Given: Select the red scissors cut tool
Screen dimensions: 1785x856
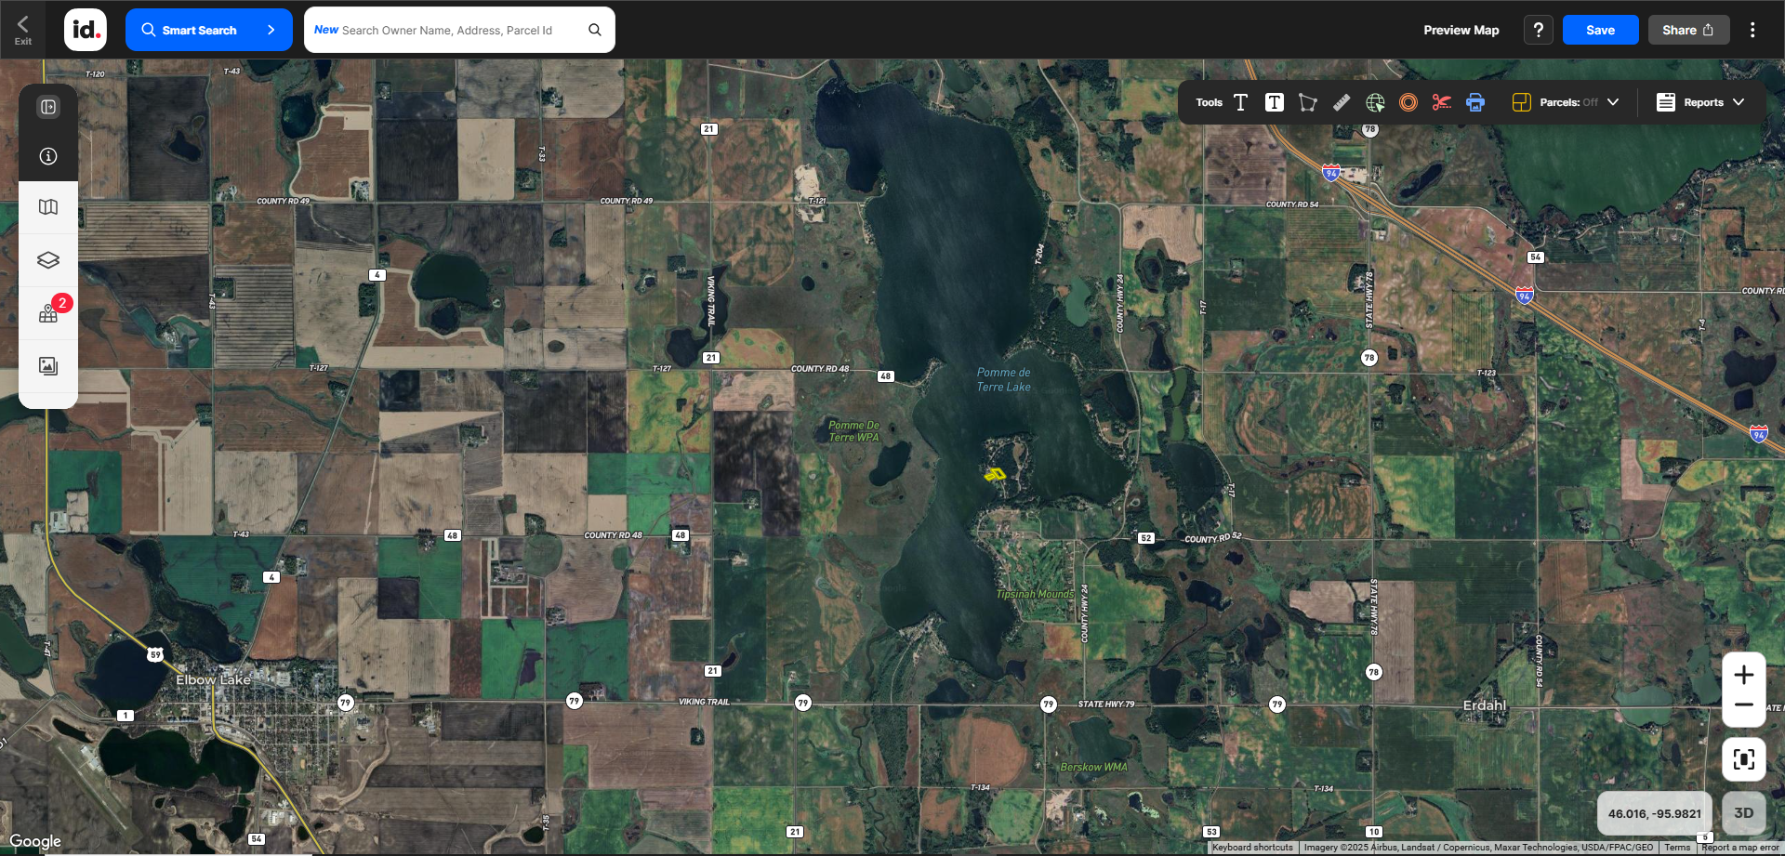Looking at the screenshot, I should point(1442,102).
